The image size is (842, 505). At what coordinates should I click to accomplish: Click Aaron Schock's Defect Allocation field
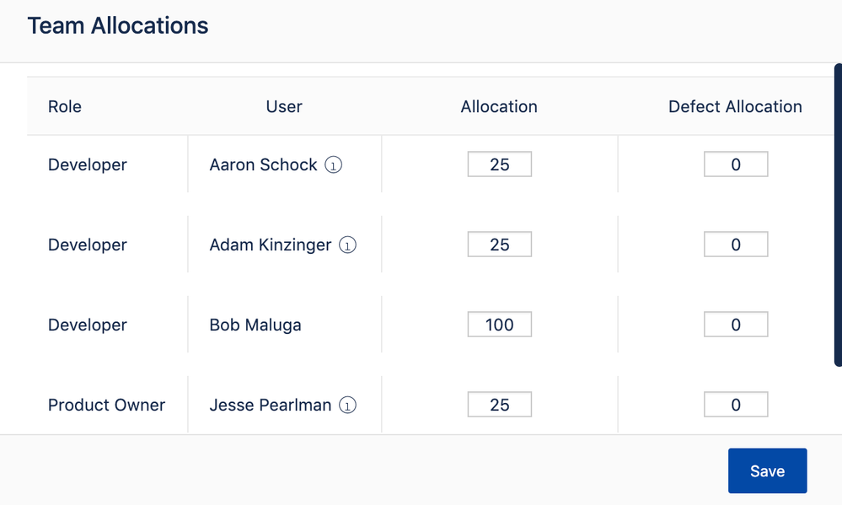click(x=736, y=164)
